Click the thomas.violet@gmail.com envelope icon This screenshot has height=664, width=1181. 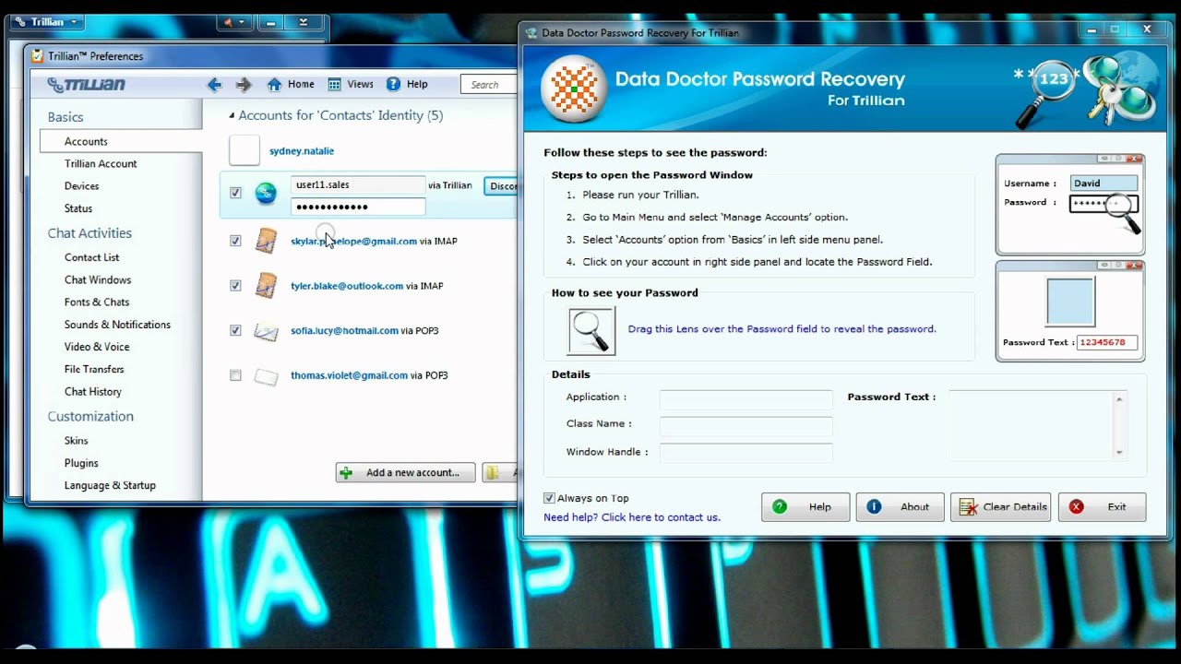pos(266,376)
